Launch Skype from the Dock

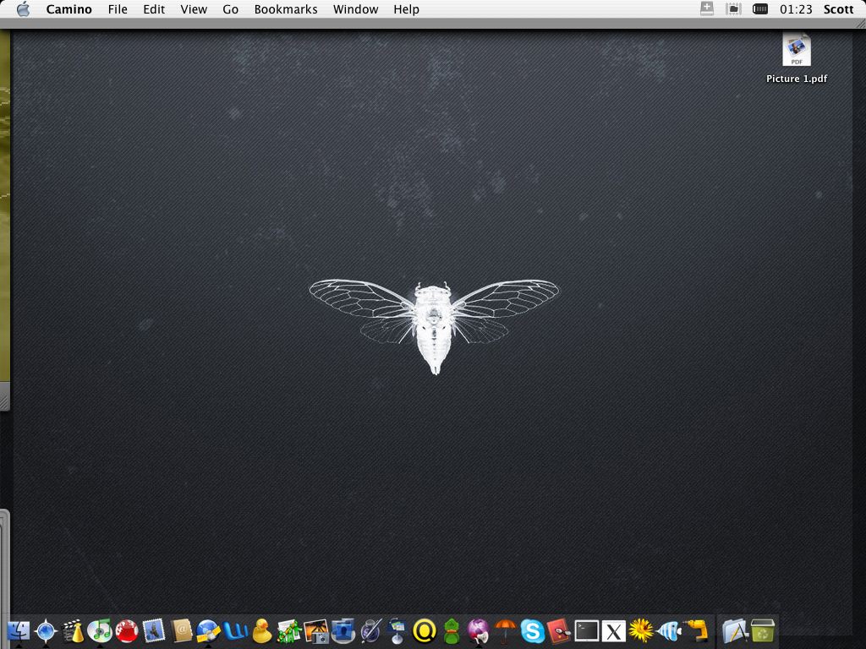click(533, 630)
